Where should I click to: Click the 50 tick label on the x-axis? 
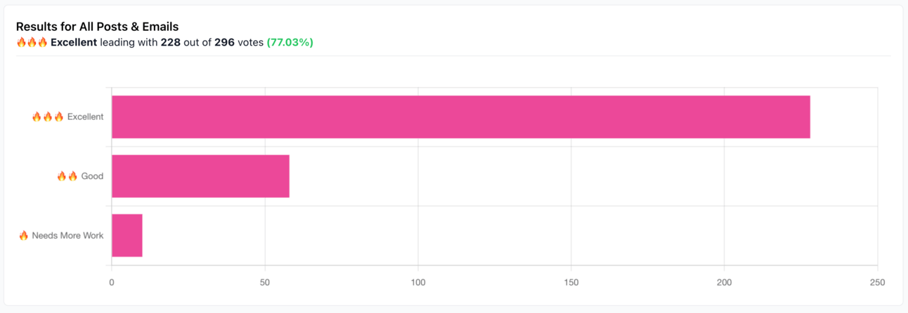(265, 282)
